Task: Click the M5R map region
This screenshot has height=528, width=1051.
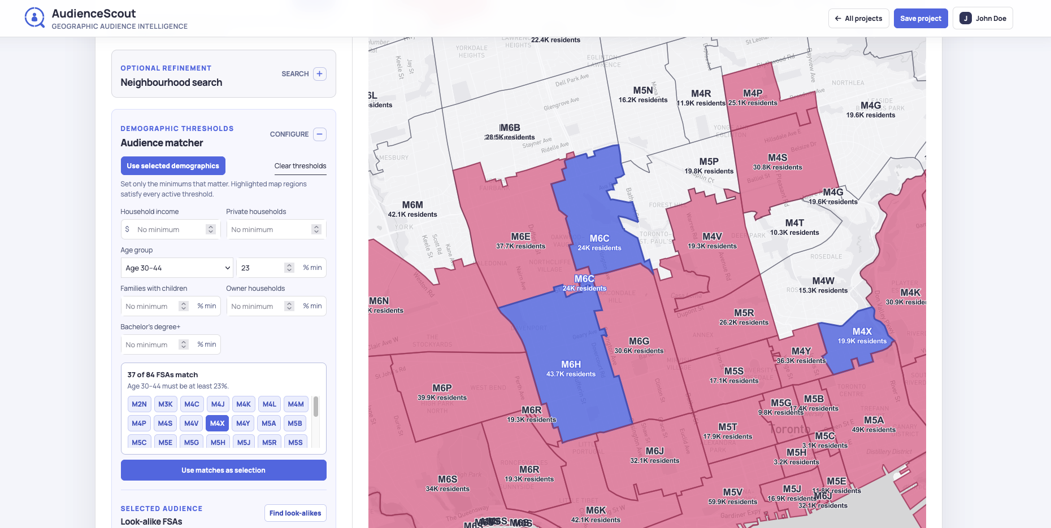Action: tap(744, 317)
